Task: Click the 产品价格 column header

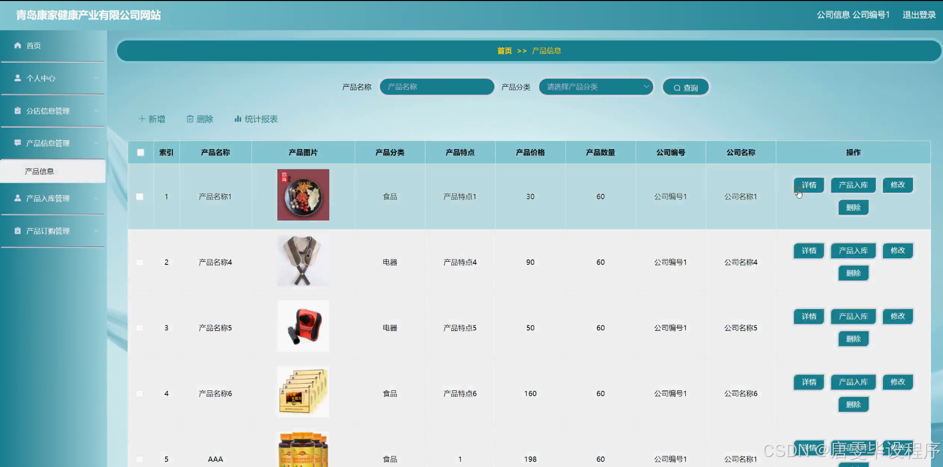Action: coord(530,153)
